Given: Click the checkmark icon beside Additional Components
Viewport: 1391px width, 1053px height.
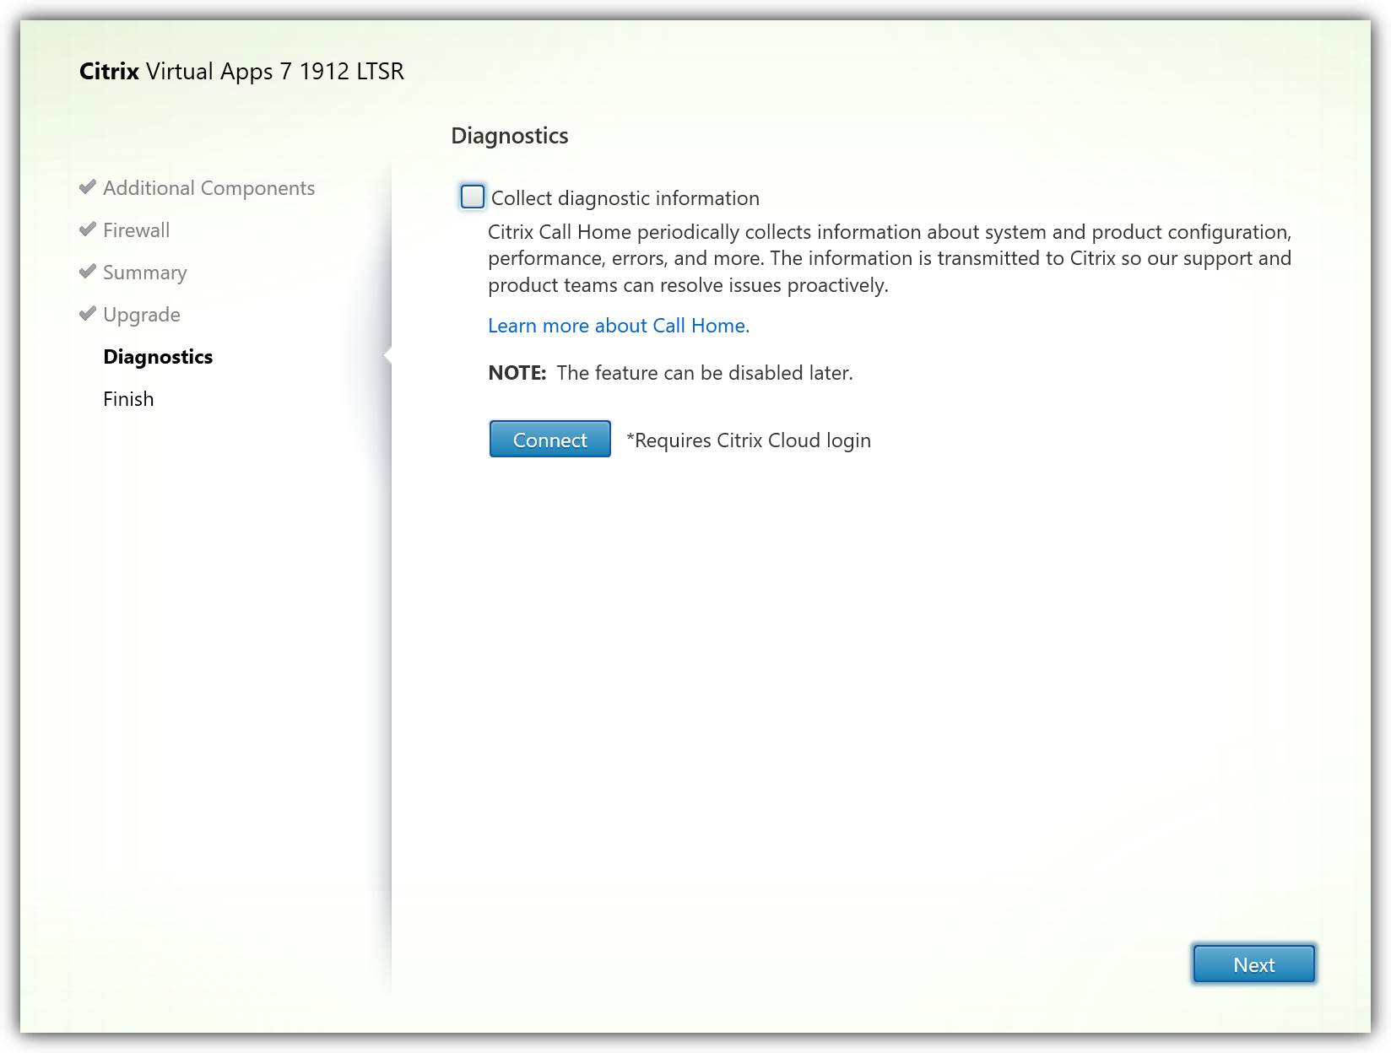Looking at the screenshot, I should (x=88, y=187).
